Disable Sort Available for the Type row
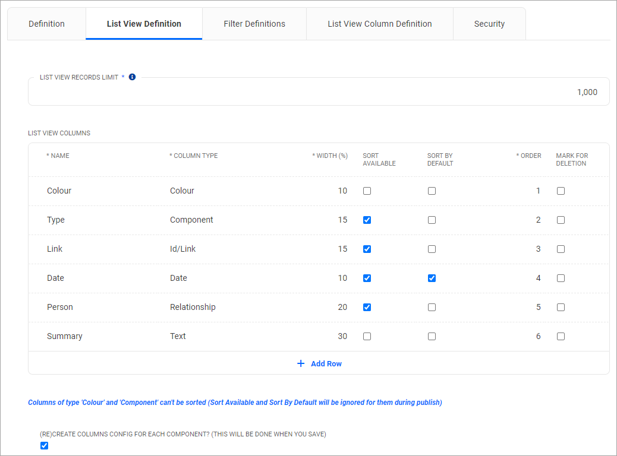This screenshot has height=456, width=617. (x=367, y=220)
